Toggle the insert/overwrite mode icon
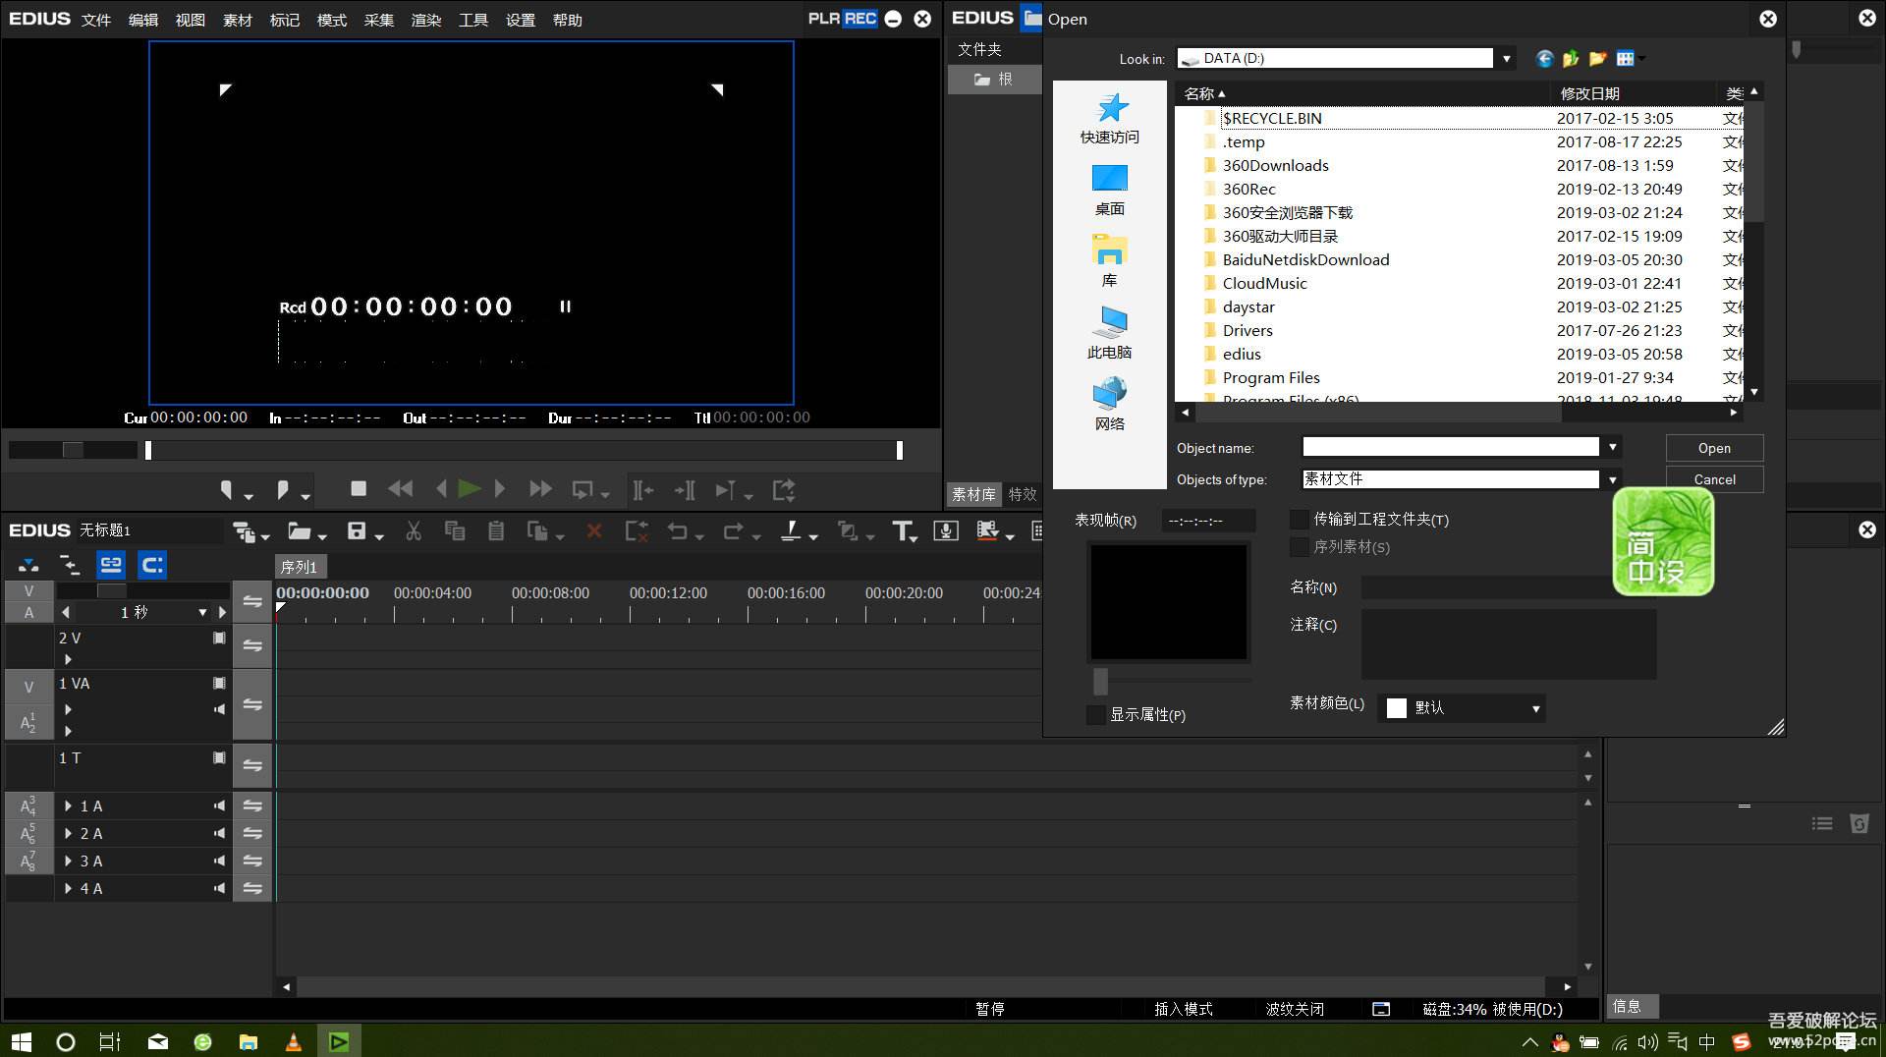The image size is (1886, 1057). [x=28, y=565]
